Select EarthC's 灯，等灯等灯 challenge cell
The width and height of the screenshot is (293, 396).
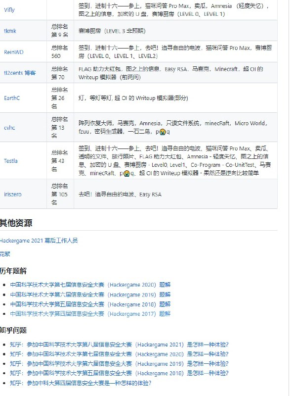(175, 98)
